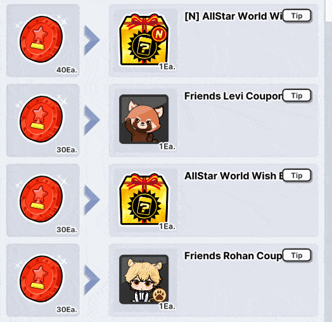Click the paw badge on Rohan icon

(x=160, y=295)
